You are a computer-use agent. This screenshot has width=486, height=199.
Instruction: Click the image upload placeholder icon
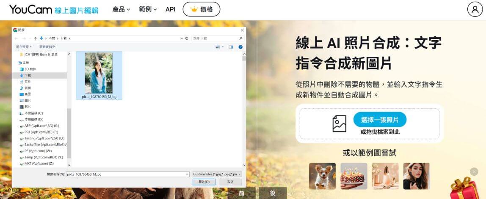click(x=339, y=123)
